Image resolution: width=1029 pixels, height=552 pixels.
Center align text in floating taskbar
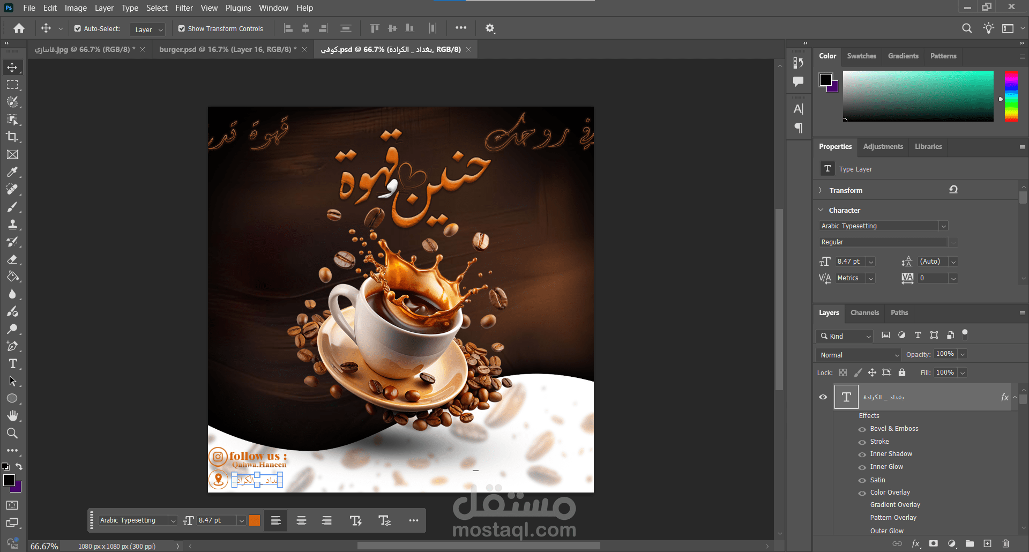[x=301, y=520]
